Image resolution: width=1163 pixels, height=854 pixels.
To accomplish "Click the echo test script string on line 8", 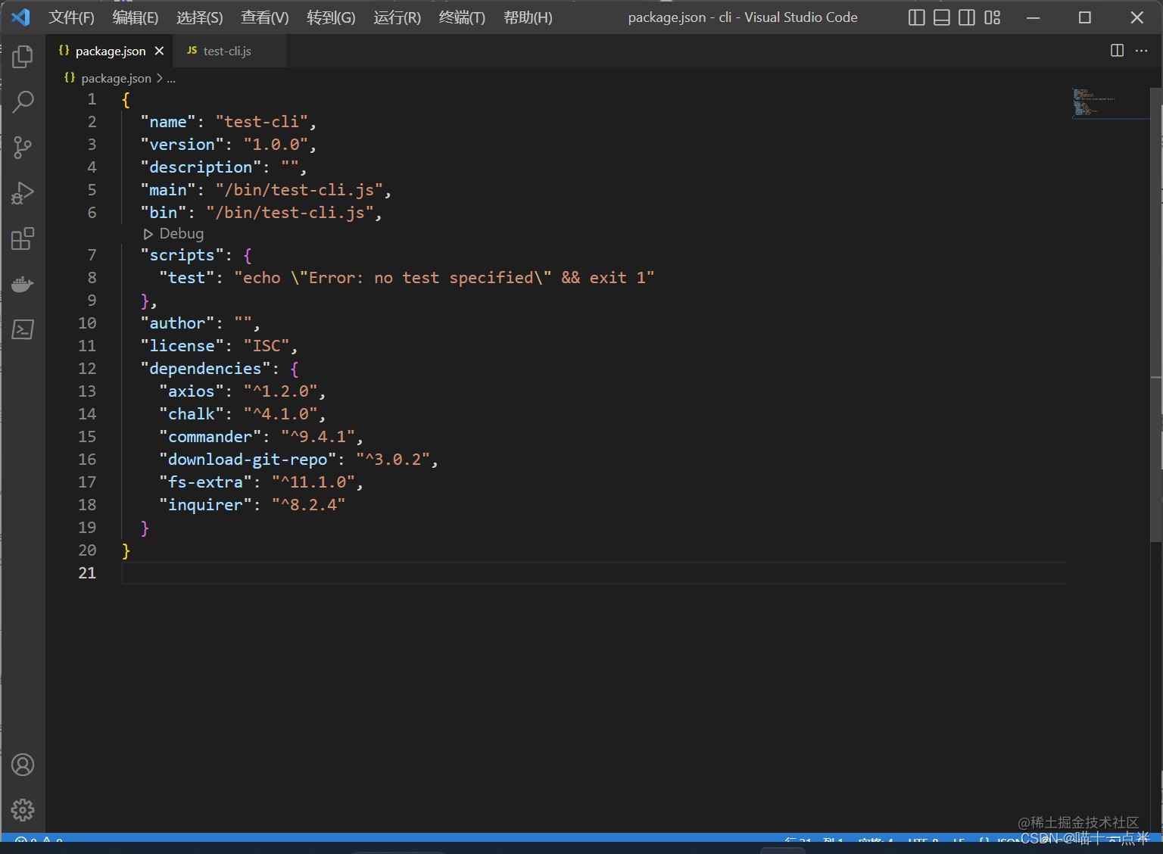I will 444,278.
